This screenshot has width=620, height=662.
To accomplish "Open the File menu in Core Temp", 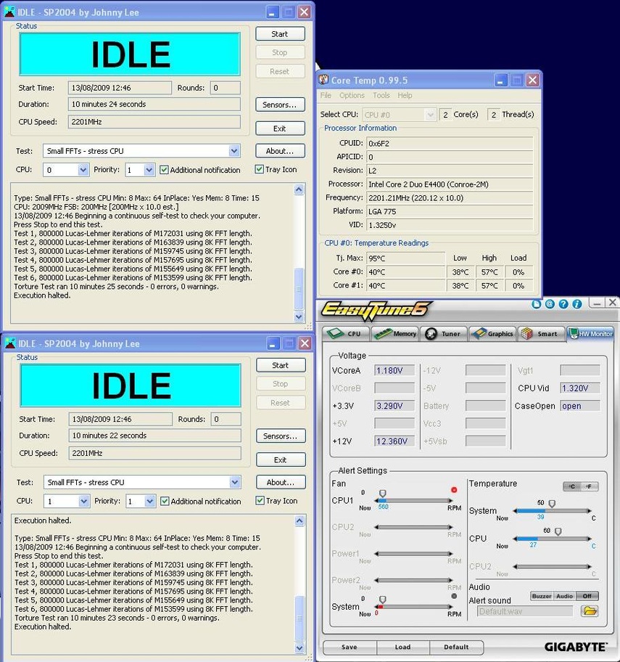I will [326, 95].
